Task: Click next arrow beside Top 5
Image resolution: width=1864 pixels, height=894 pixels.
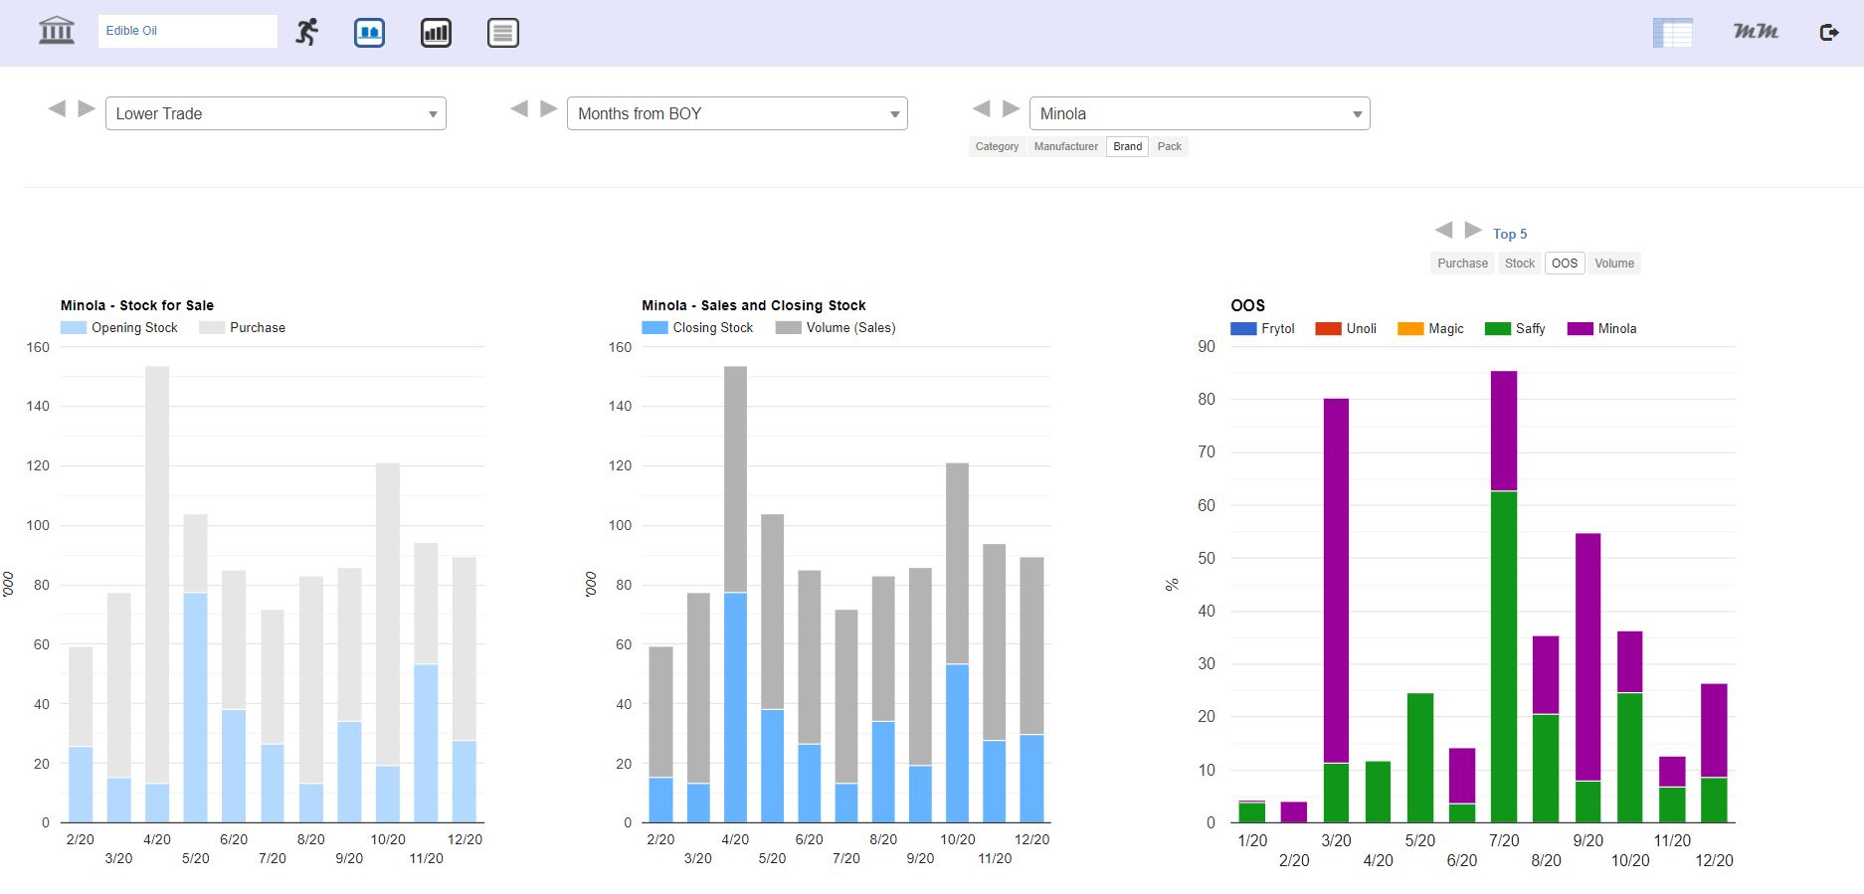Action: coord(1473,231)
